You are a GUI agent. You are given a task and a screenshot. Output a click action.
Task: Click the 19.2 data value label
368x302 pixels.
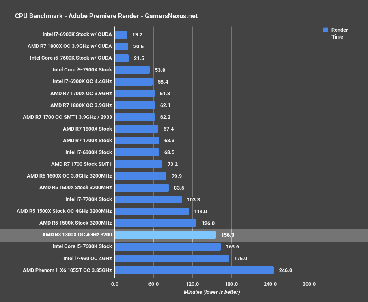click(138, 35)
